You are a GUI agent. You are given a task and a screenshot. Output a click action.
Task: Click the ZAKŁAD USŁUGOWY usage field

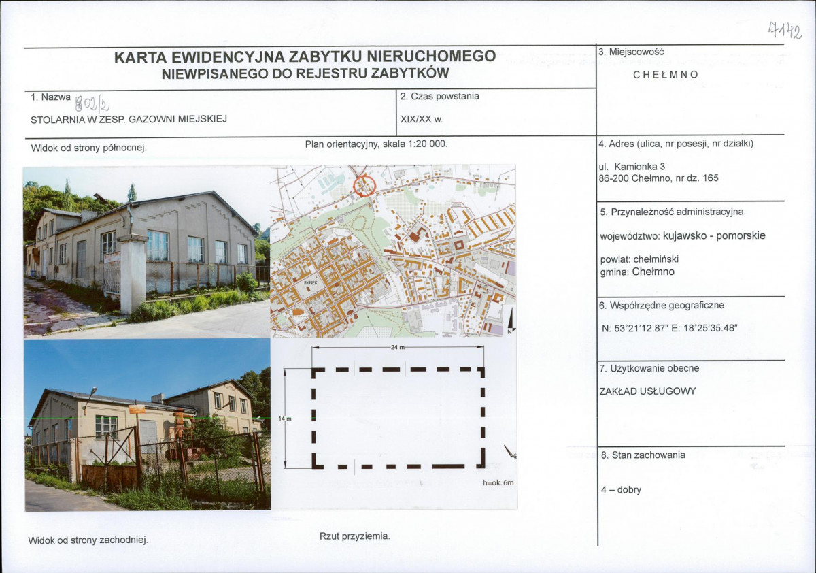click(x=647, y=391)
